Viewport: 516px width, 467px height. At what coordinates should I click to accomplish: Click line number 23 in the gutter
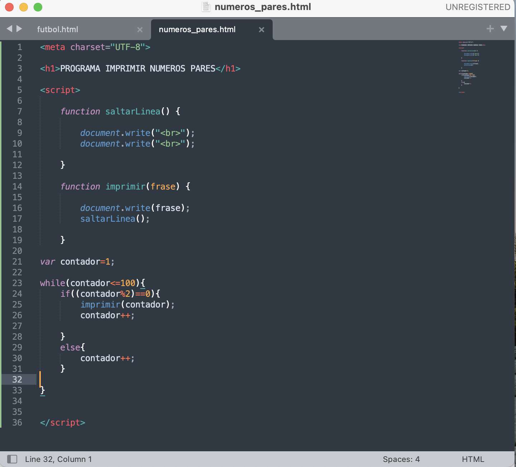coord(17,283)
